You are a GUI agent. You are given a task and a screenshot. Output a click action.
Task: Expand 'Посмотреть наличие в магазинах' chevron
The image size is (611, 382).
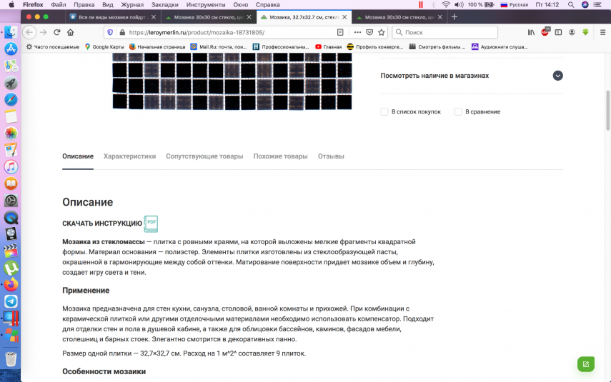pos(557,76)
